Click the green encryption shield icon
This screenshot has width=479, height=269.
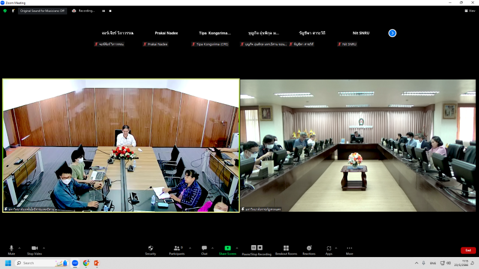pos(5,11)
